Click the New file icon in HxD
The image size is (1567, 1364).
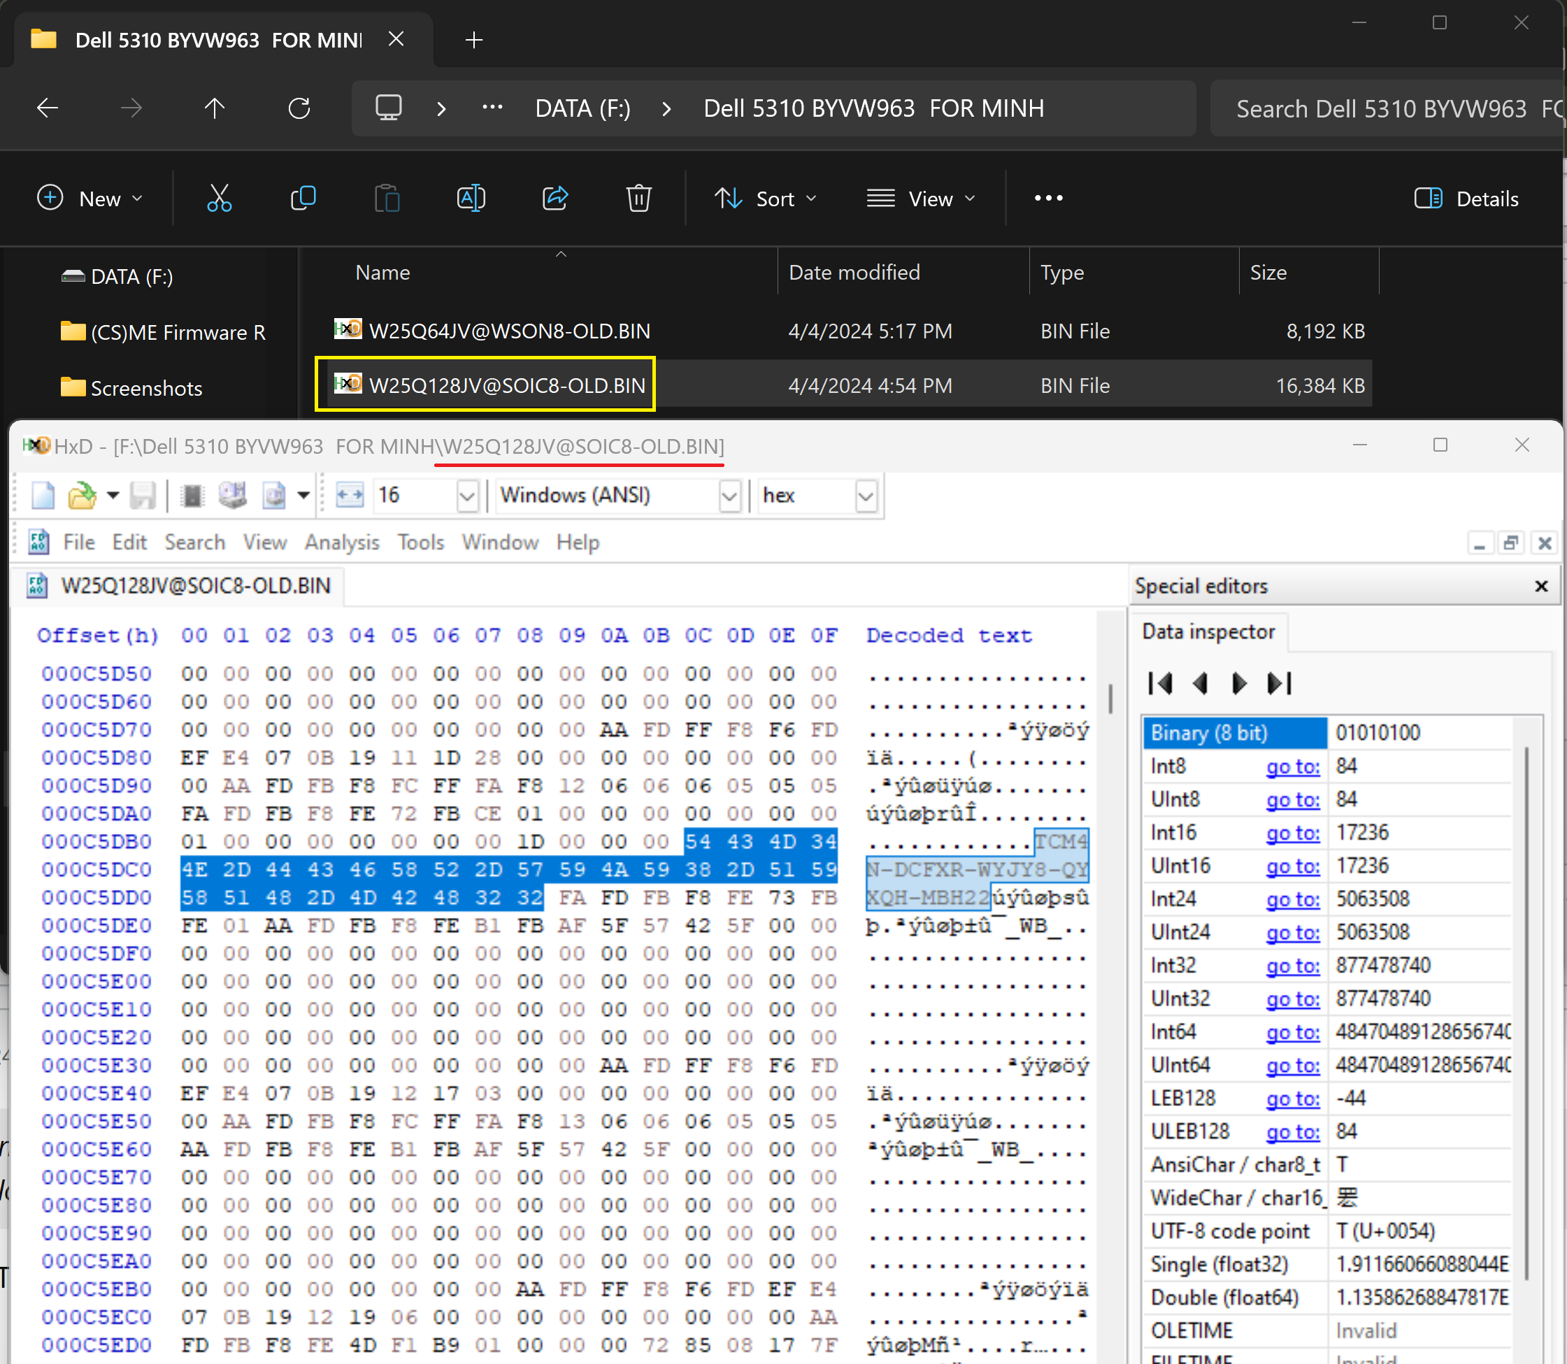pyautogui.click(x=43, y=496)
